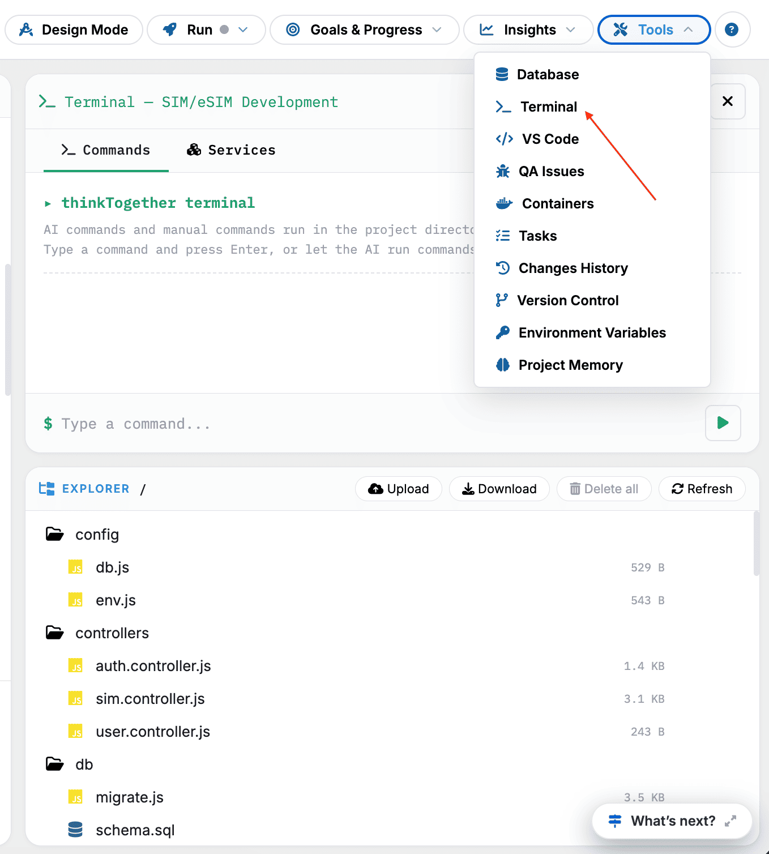Click the Version Control branch icon
This screenshot has width=769, height=854.
click(x=501, y=300)
